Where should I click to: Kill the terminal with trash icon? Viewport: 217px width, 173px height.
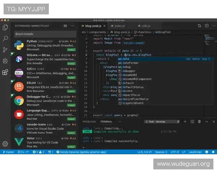(199, 122)
